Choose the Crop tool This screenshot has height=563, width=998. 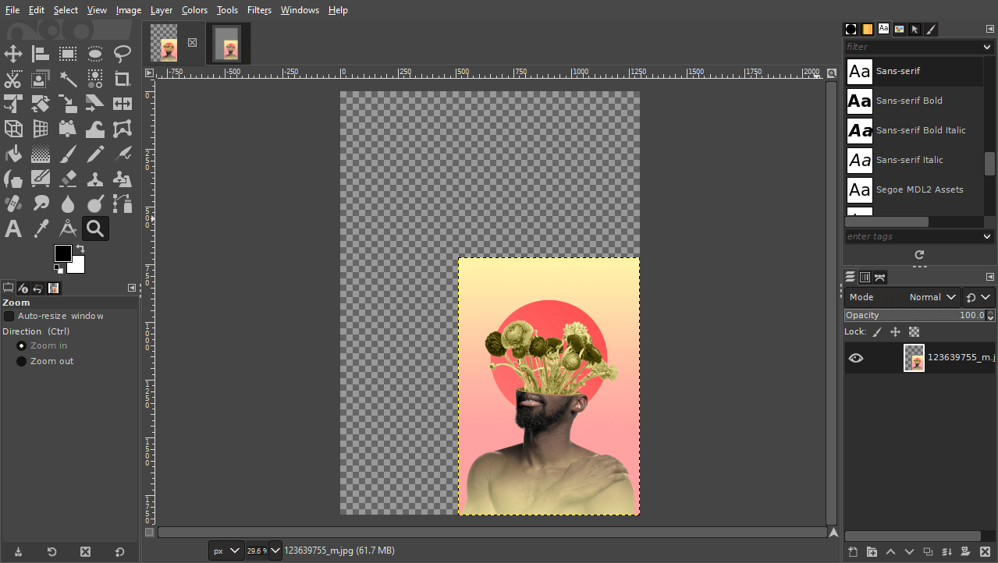[122, 78]
